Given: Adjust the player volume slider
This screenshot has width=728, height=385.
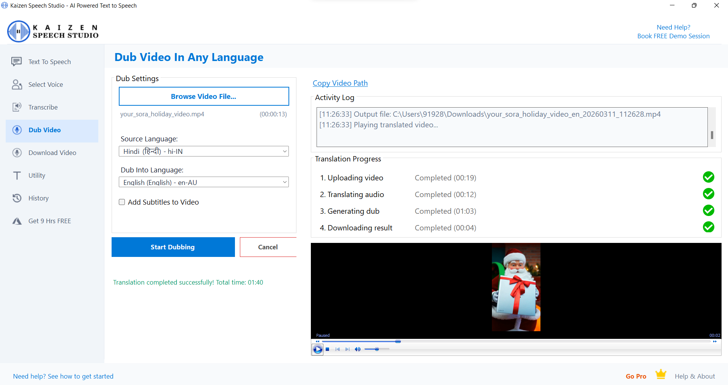Looking at the screenshot, I should coord(377,349).
